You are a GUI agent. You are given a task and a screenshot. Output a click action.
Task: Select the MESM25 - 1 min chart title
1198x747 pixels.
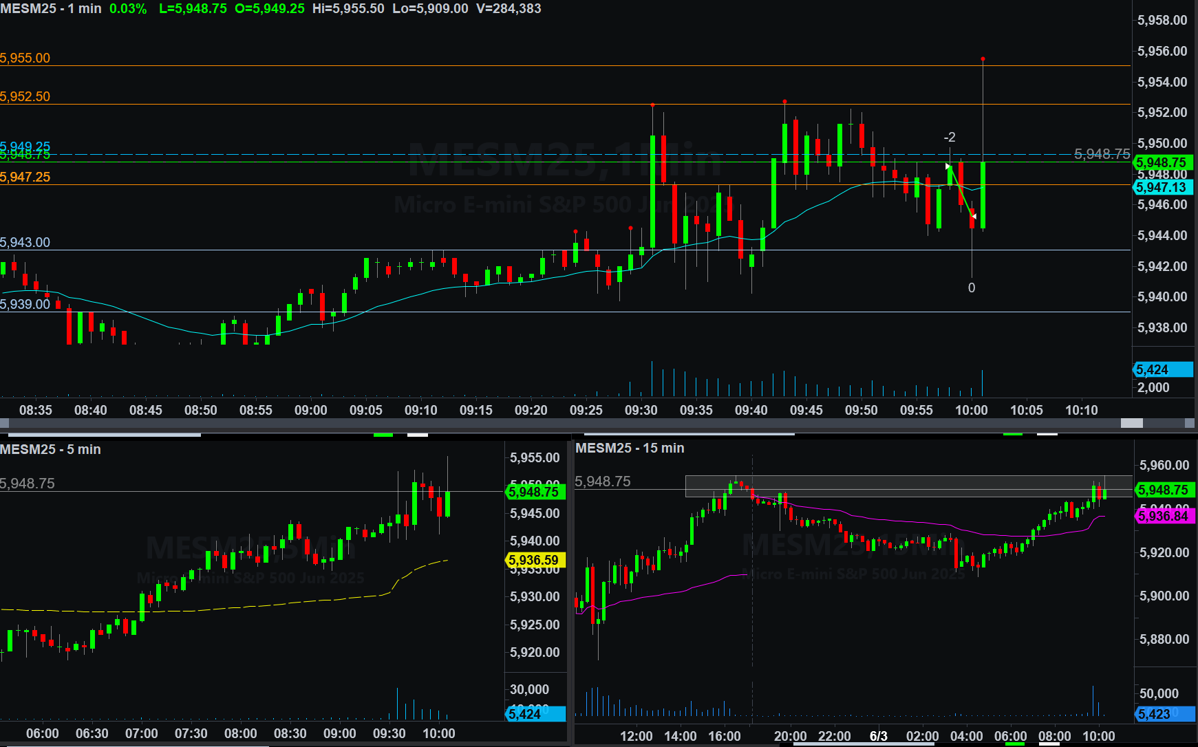tap(51, 9)
